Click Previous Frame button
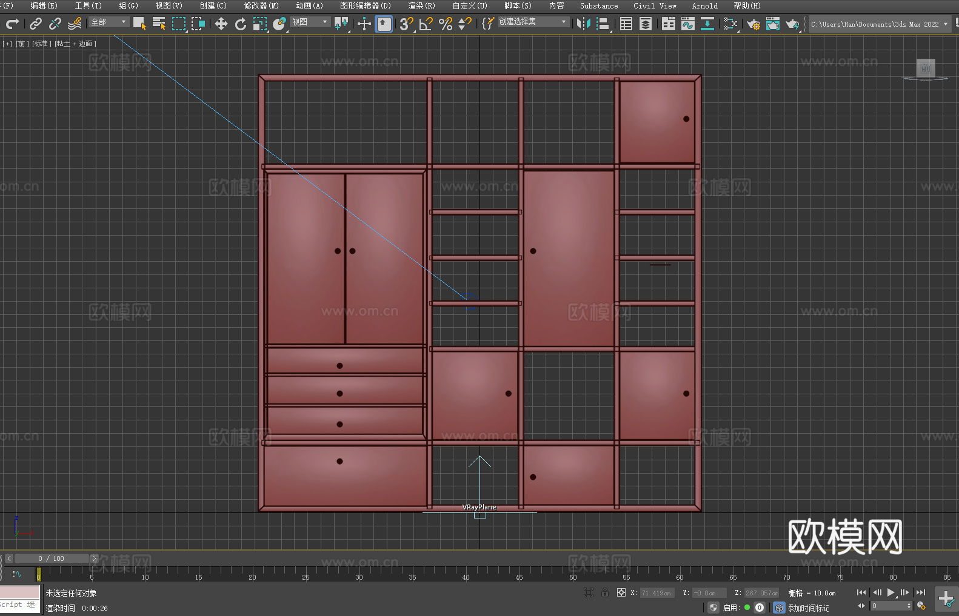The width and height of the screenshot is (959, 616). (877, 592)
